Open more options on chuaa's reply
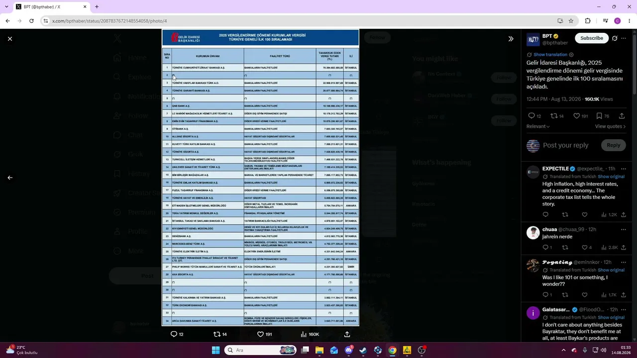This screenshot has width=637, height=358. point(623,229)
